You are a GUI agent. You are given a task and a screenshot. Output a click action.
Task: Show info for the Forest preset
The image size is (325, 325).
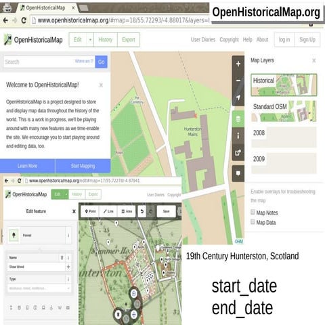tap(68, 236)
